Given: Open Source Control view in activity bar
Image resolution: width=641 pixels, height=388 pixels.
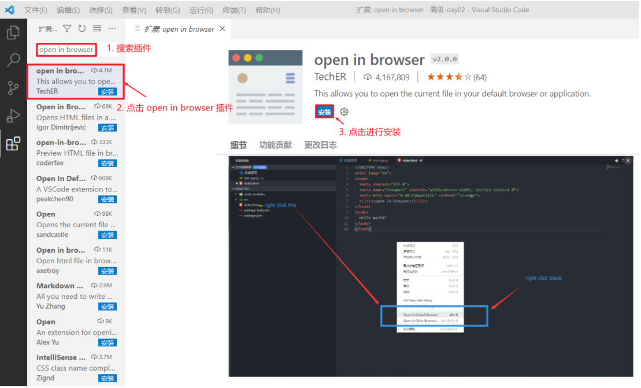Looking at the screenshot, I should click(x=13, y=88).
